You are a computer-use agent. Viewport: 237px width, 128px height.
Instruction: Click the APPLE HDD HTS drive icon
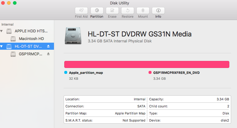coord(9,31)
